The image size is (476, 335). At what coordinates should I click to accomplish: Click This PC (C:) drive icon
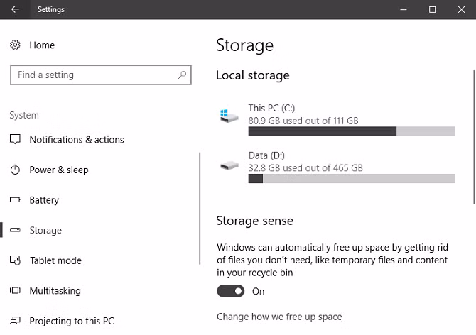point(229,116)
